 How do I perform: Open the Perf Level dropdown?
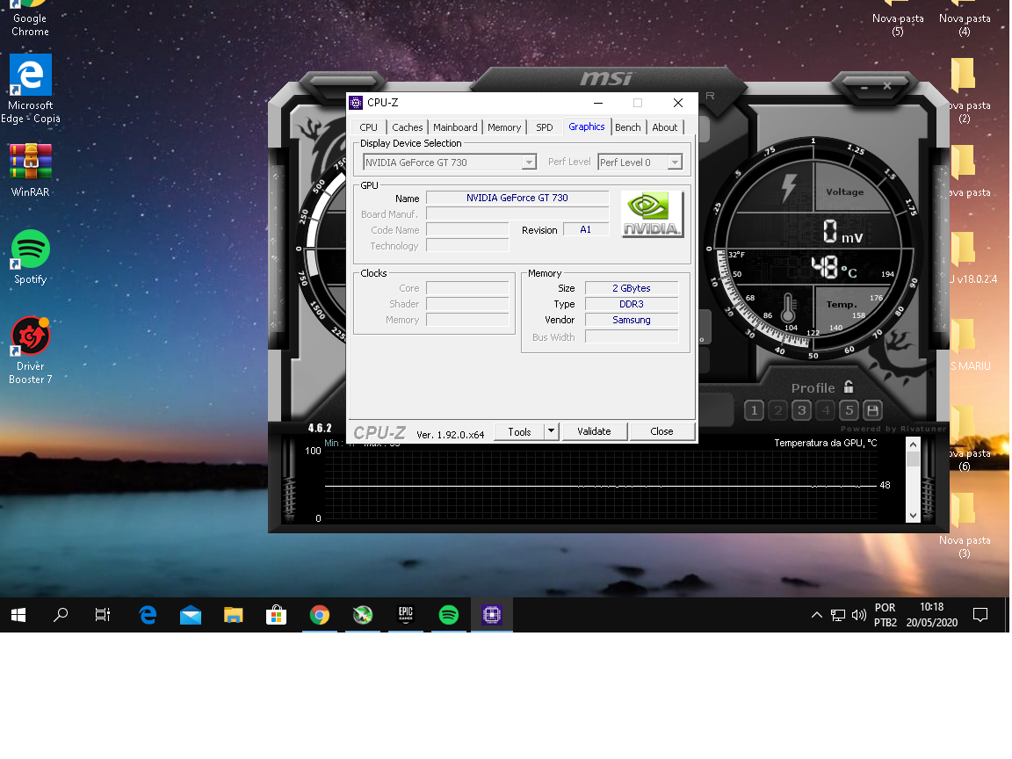click(x=675, y=162)
